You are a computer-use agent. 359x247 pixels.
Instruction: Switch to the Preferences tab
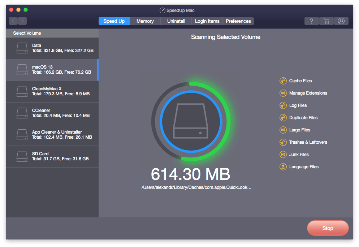pyautogui.click(x=238, y=21)
